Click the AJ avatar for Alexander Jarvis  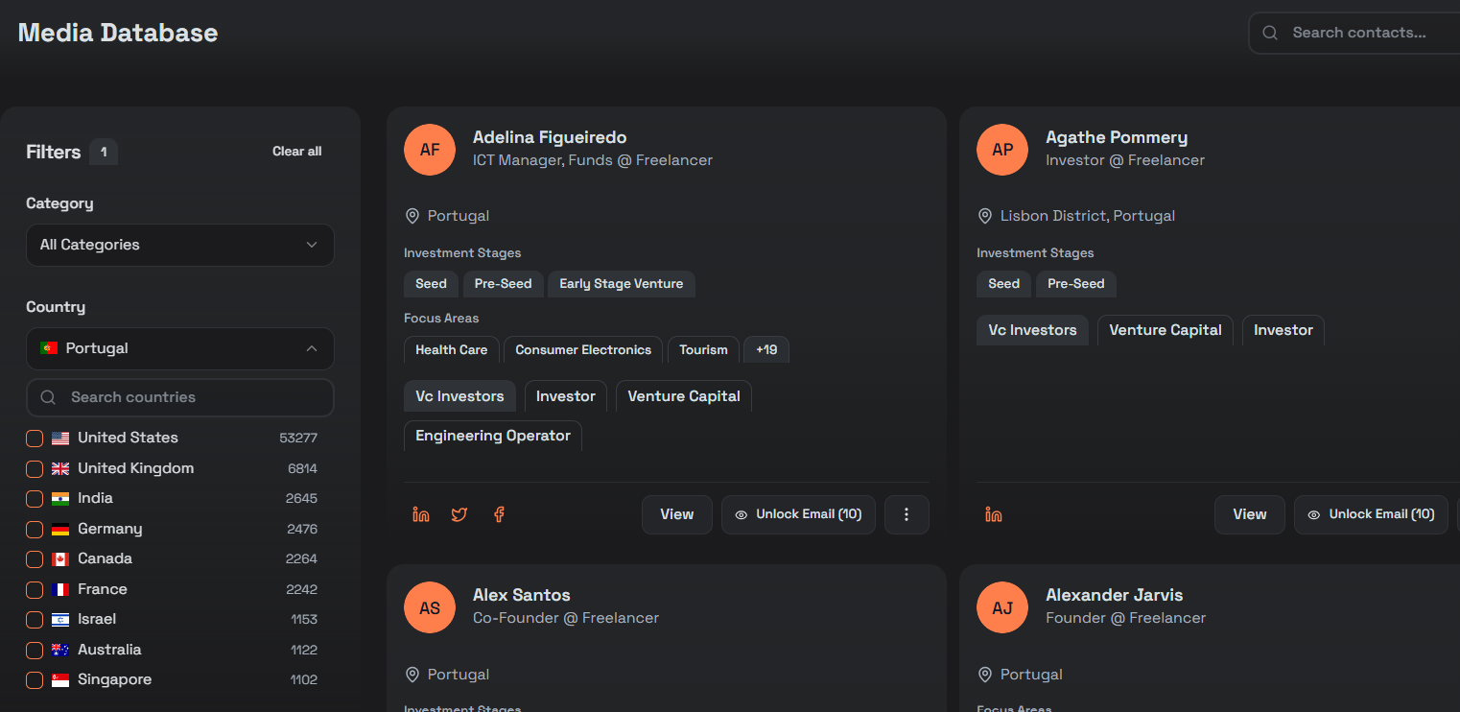1001,607
